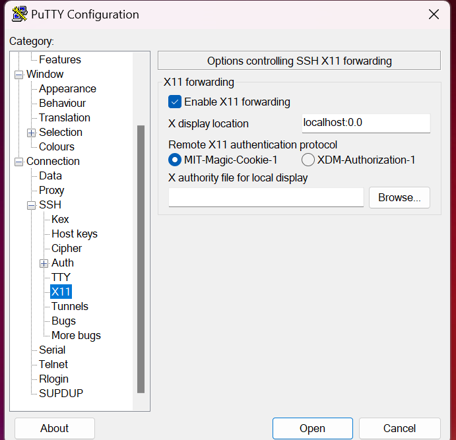Open the Rlogin settings

(x=54, y=379)
